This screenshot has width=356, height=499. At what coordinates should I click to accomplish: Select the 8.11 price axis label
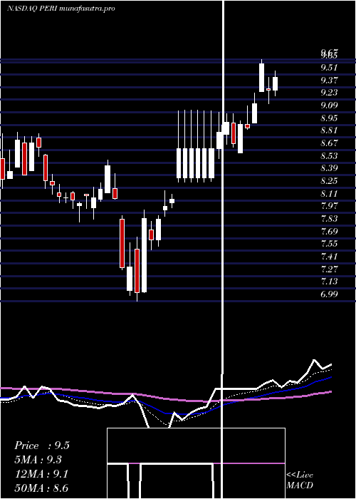(329, 194)
